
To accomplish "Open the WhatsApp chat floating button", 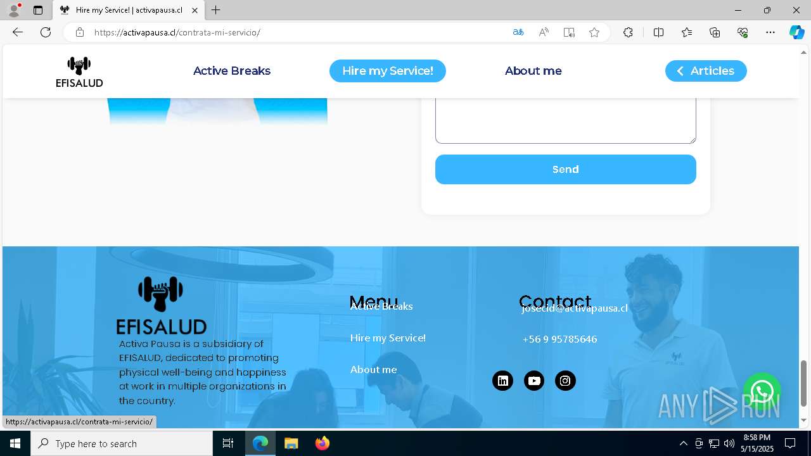I will [x=762, y=391].
